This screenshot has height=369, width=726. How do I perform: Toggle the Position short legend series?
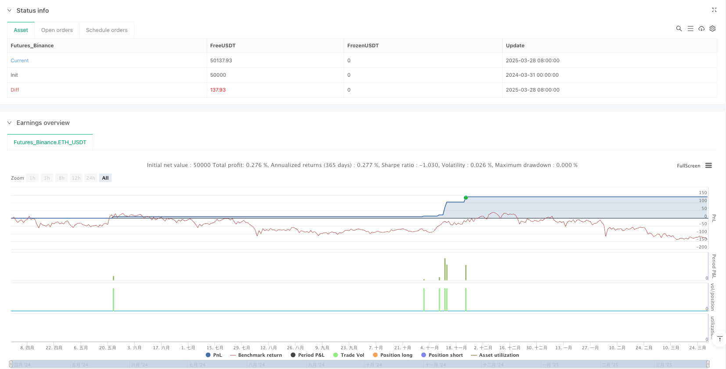click(442, 355)
